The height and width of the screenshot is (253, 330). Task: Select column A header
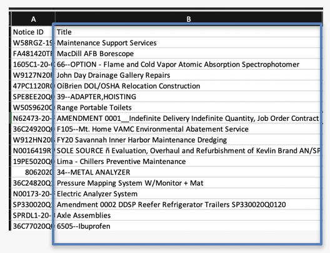tap(33, 19)
